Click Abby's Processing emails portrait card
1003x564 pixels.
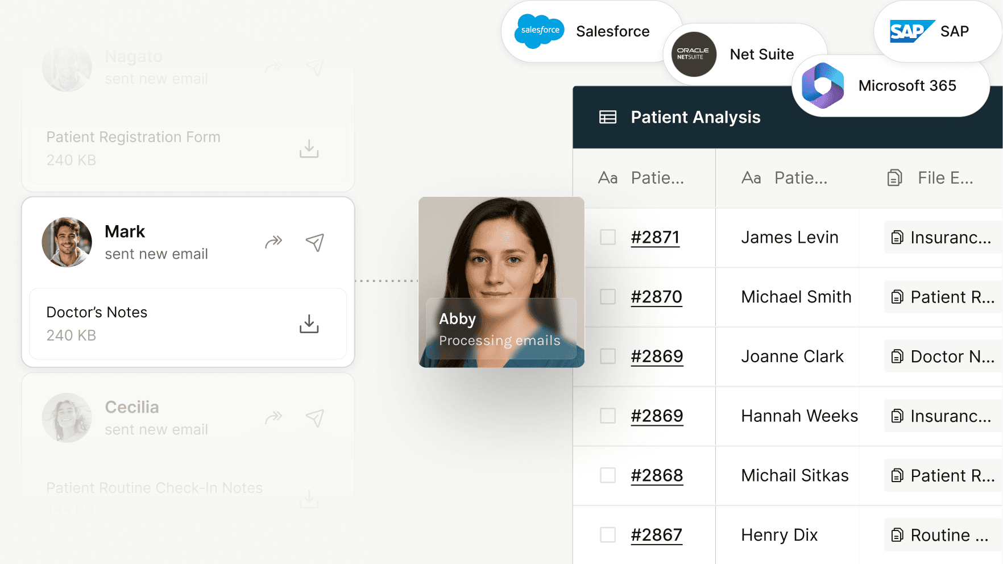[x=501, y=282]
